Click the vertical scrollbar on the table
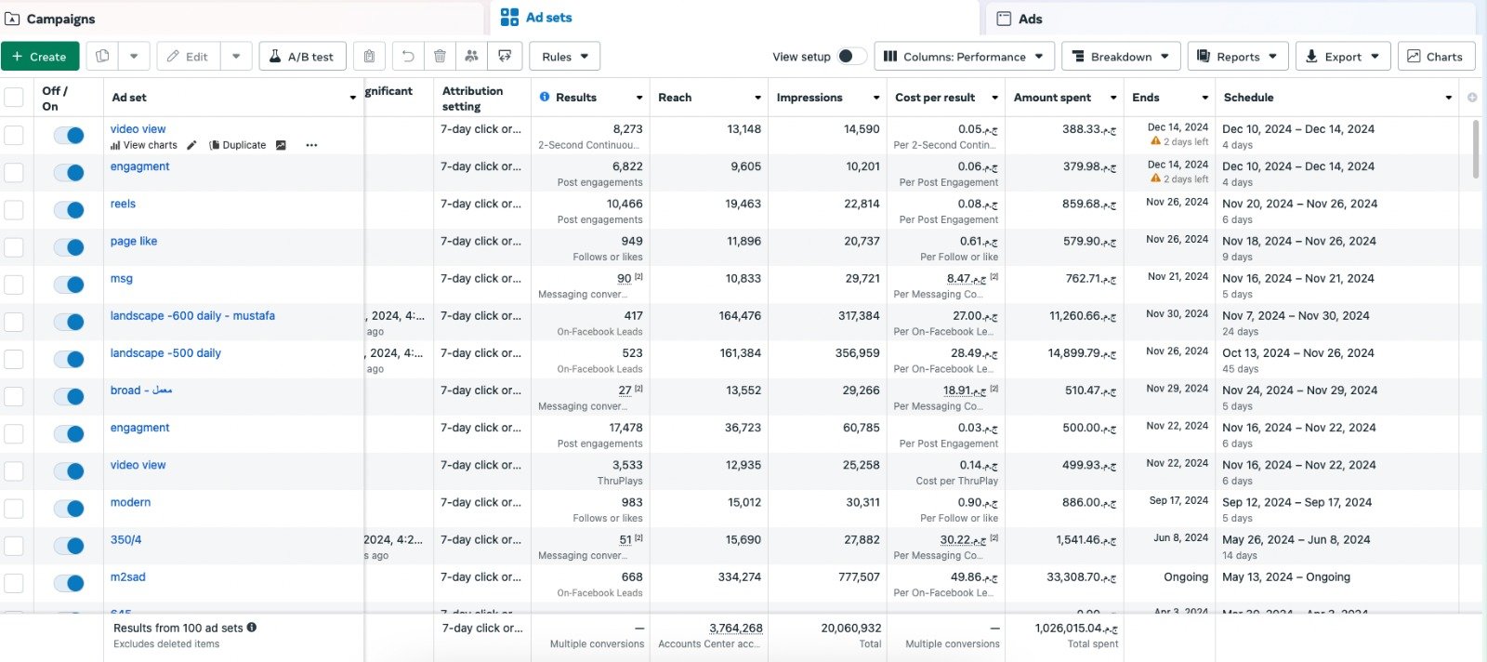This screenshot has width=1487, height=662. coord(1476,149)
